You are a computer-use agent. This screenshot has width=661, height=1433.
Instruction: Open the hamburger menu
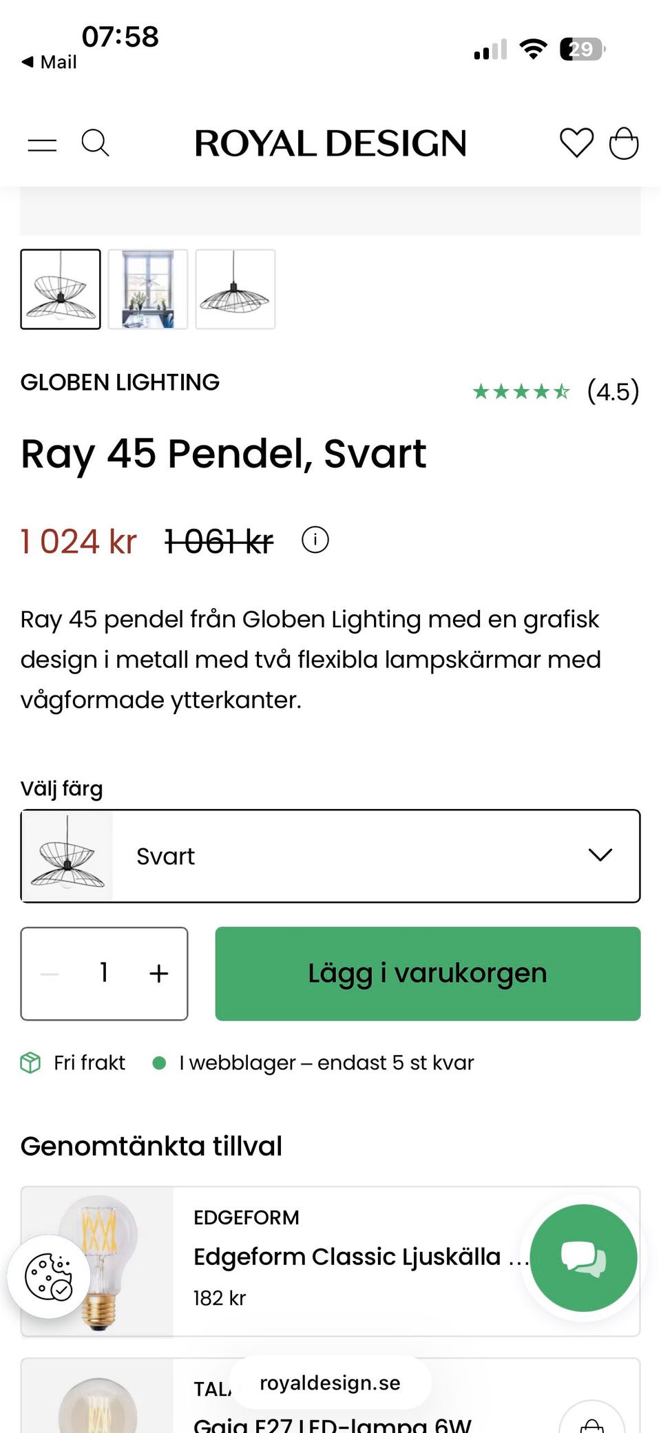point(42,144)
